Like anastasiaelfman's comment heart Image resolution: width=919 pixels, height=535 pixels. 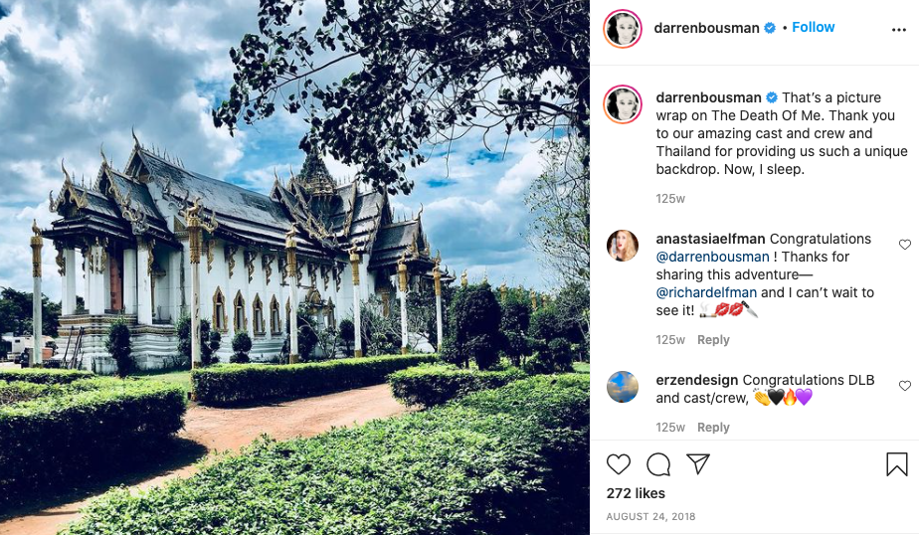(905, 245)
